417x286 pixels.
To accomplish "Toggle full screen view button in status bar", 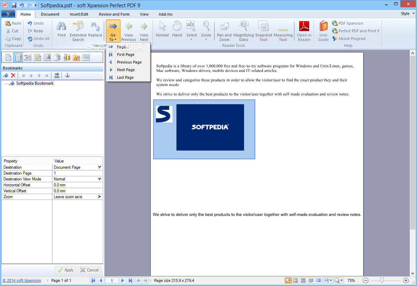I will tap(318, 280).
